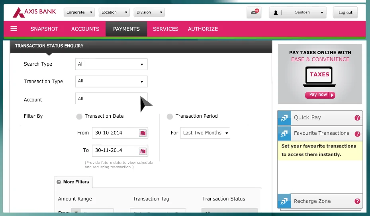Click the Transaction Status Enquiry header
The width and height of the screenshot is (370, 216).
point(141,46)
